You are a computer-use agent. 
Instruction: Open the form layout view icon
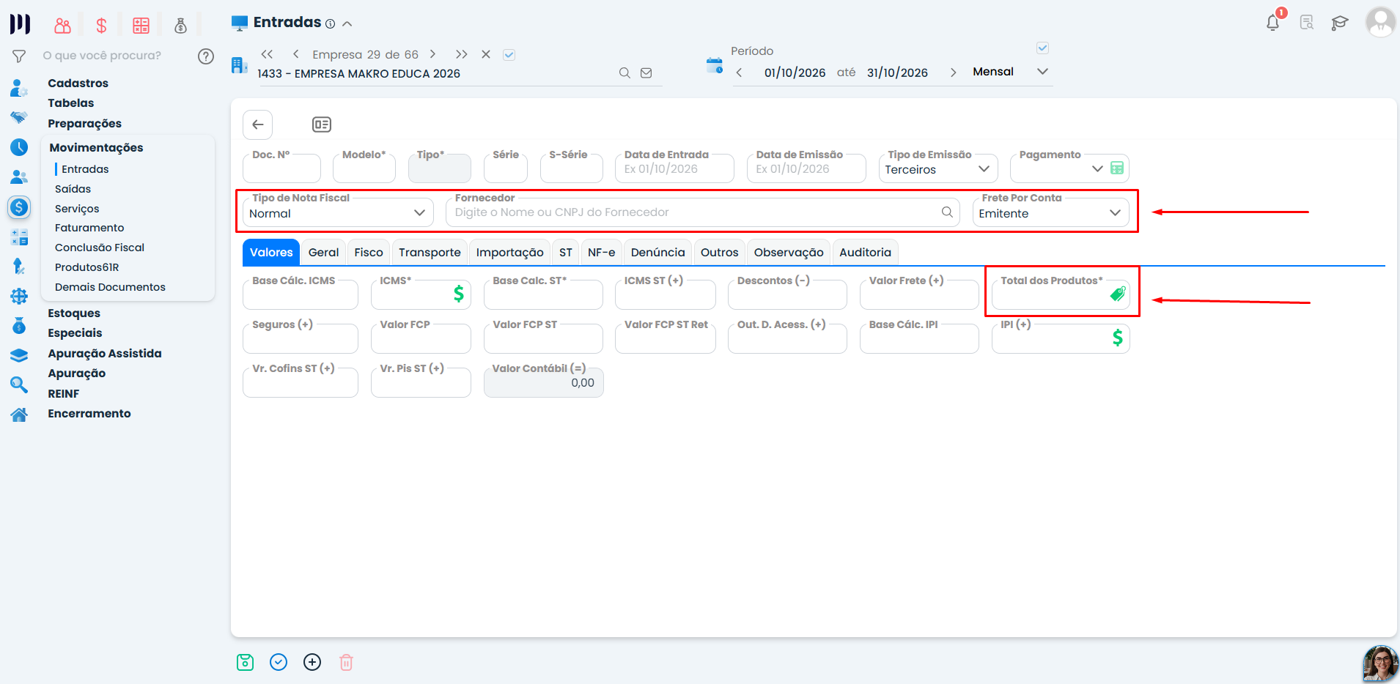(x=322, y=124)
